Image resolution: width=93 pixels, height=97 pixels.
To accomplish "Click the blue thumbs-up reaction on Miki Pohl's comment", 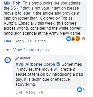I will [69, 39].
